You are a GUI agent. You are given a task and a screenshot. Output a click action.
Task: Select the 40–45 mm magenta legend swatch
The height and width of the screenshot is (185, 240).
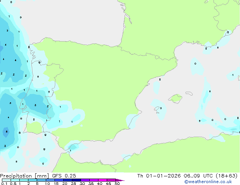[x=103, y=180]
